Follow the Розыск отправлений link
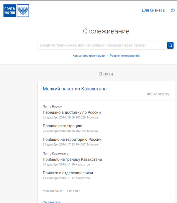Image resolution: width=177 pixels, height=203 pixels. (x=124, y=56)
